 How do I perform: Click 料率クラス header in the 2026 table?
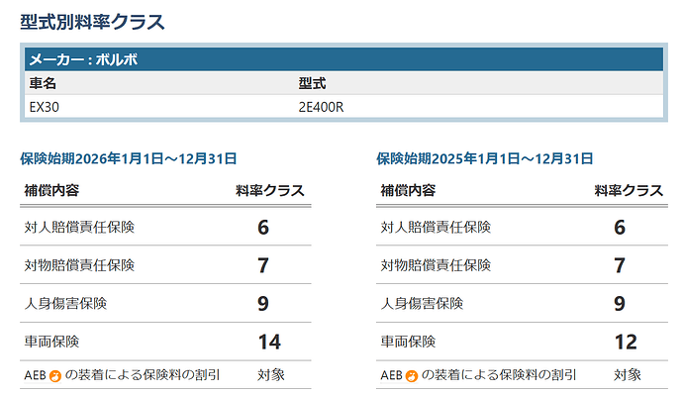coord(270,190)
